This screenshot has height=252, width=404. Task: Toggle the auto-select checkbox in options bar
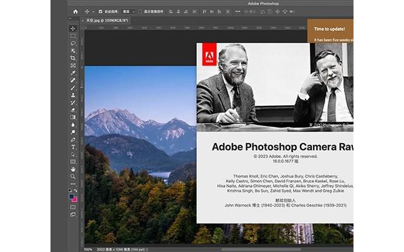(x=100, y=11)
